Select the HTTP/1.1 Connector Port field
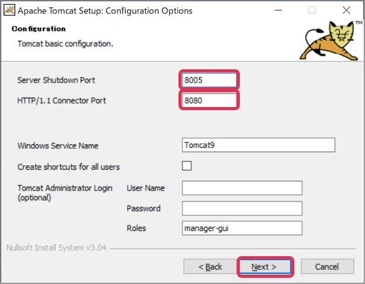This screenshot has width=365, height=284. (209, 100)
